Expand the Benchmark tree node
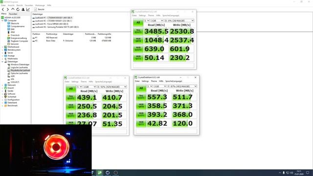Viewport: 313px width, 176px height. pos(2,106)
